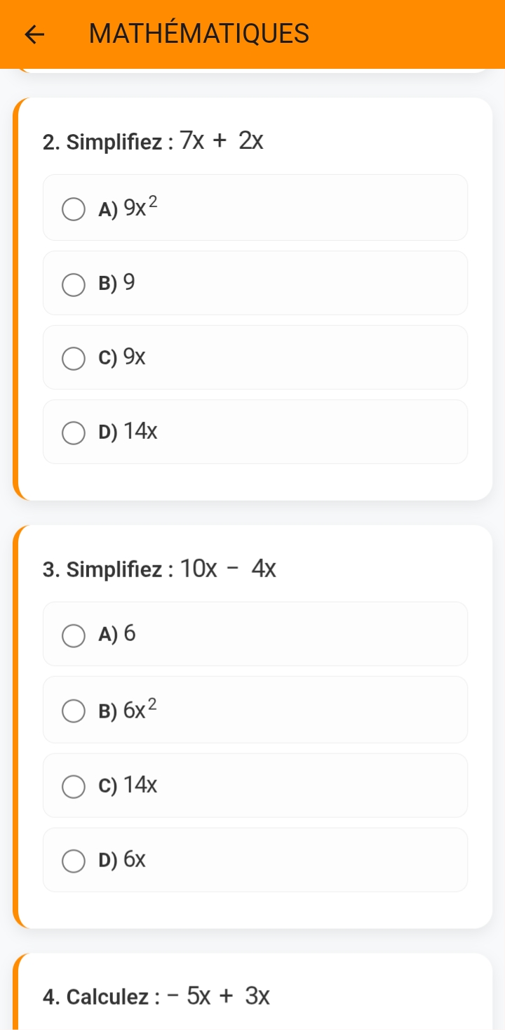
Task: Tap the B) 6x² answer row
Action: point(255,709)
